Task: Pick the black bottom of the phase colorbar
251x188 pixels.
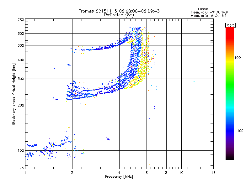Action: [230, 158]
